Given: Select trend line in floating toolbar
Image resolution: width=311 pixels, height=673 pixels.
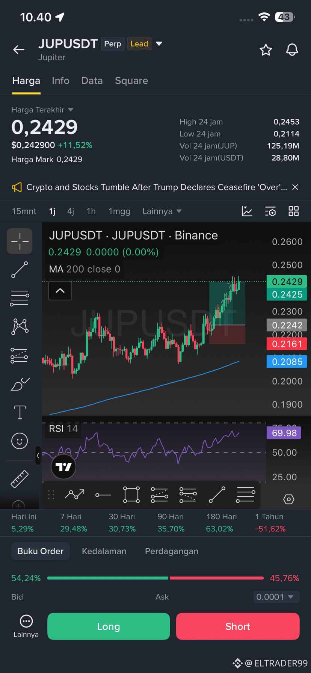Looking at the screenshot, I should (x=217, y=495).
